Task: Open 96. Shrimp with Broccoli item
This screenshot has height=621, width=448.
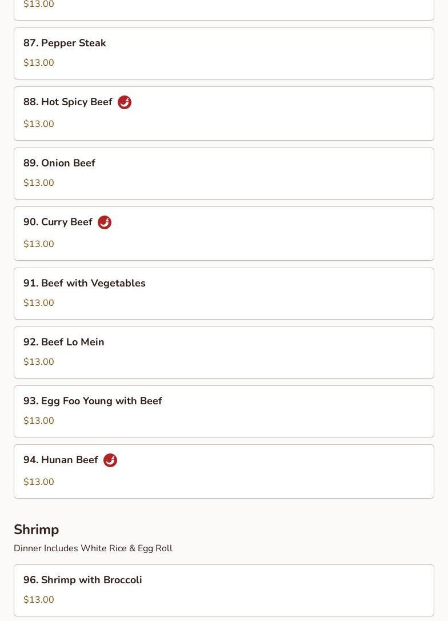Action: (x=224, y=590)
